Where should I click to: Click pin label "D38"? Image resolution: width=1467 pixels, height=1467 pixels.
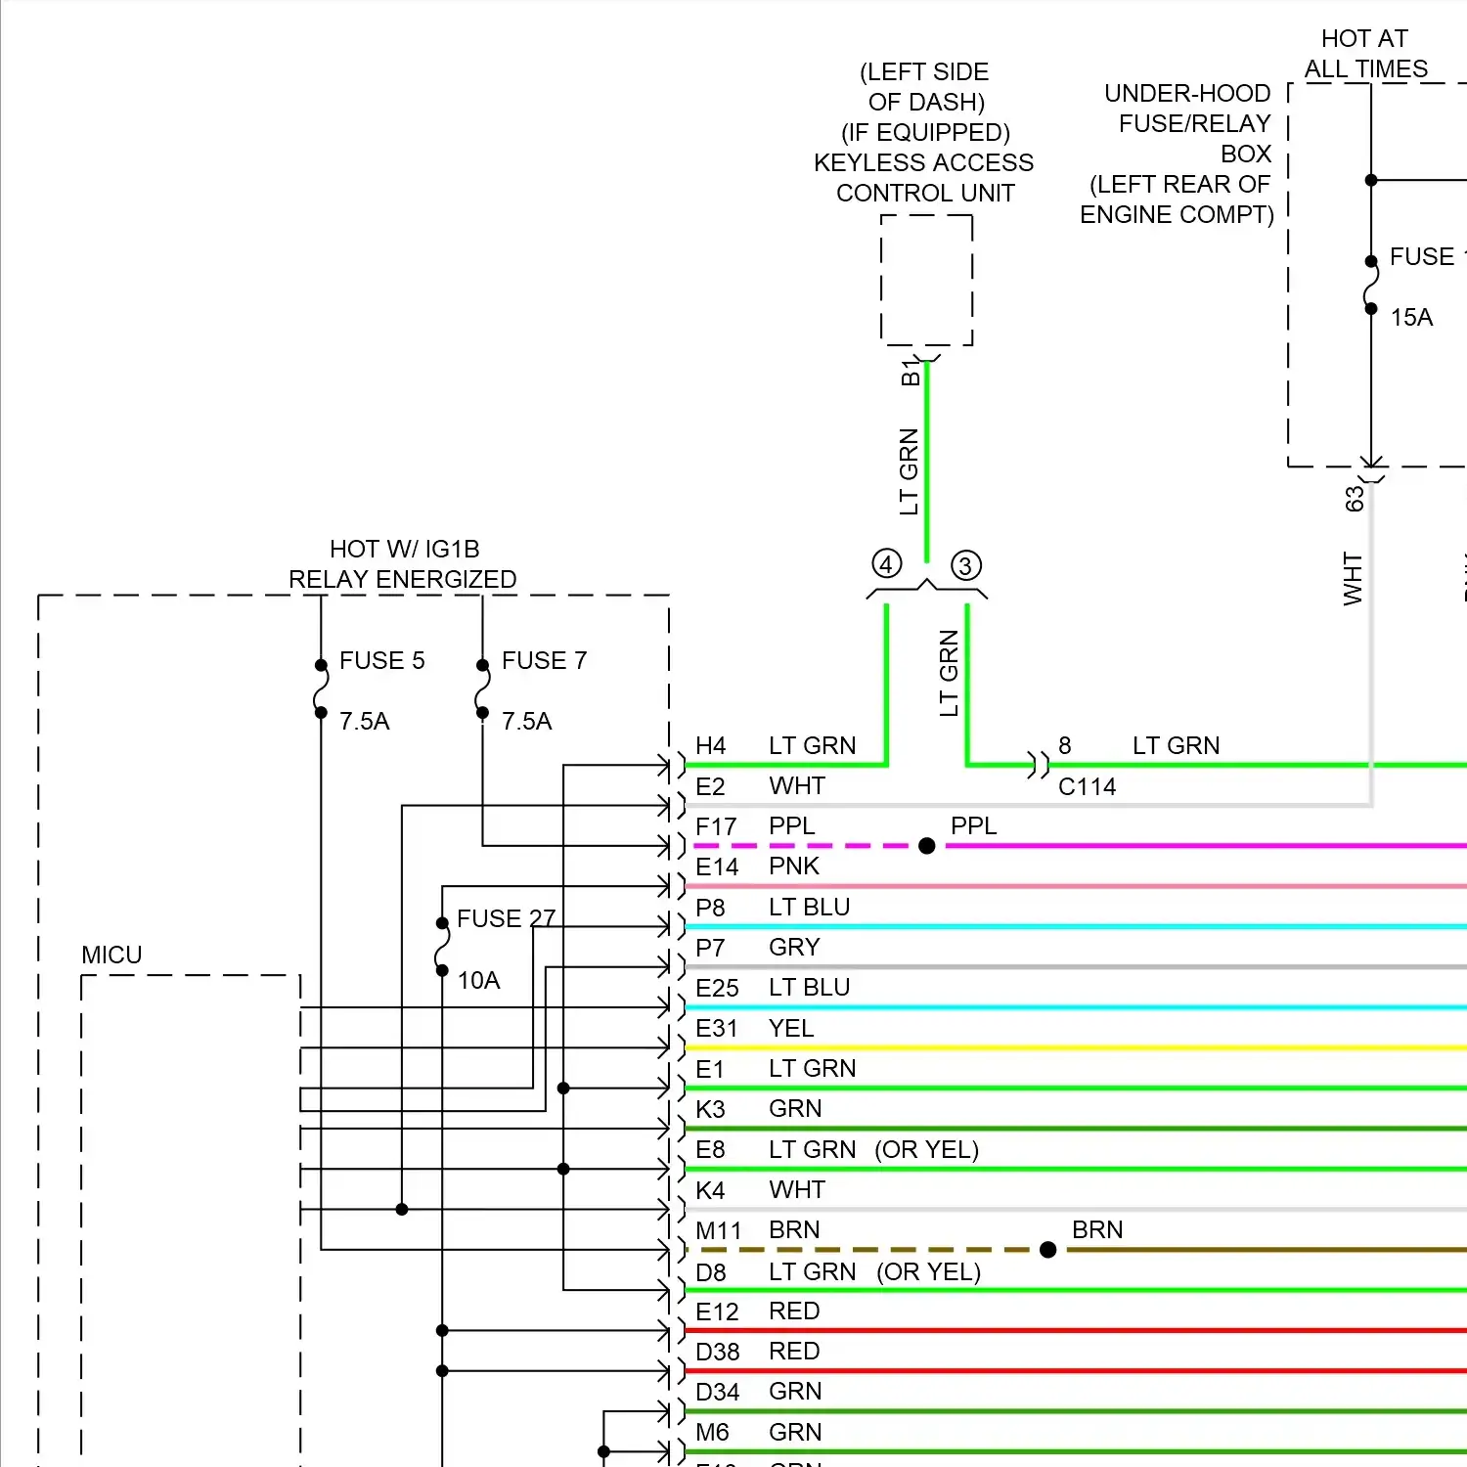717,1353
